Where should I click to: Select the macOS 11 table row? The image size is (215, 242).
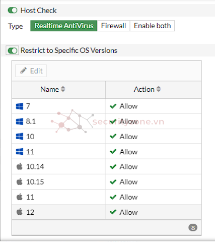[x=107, y=197]
